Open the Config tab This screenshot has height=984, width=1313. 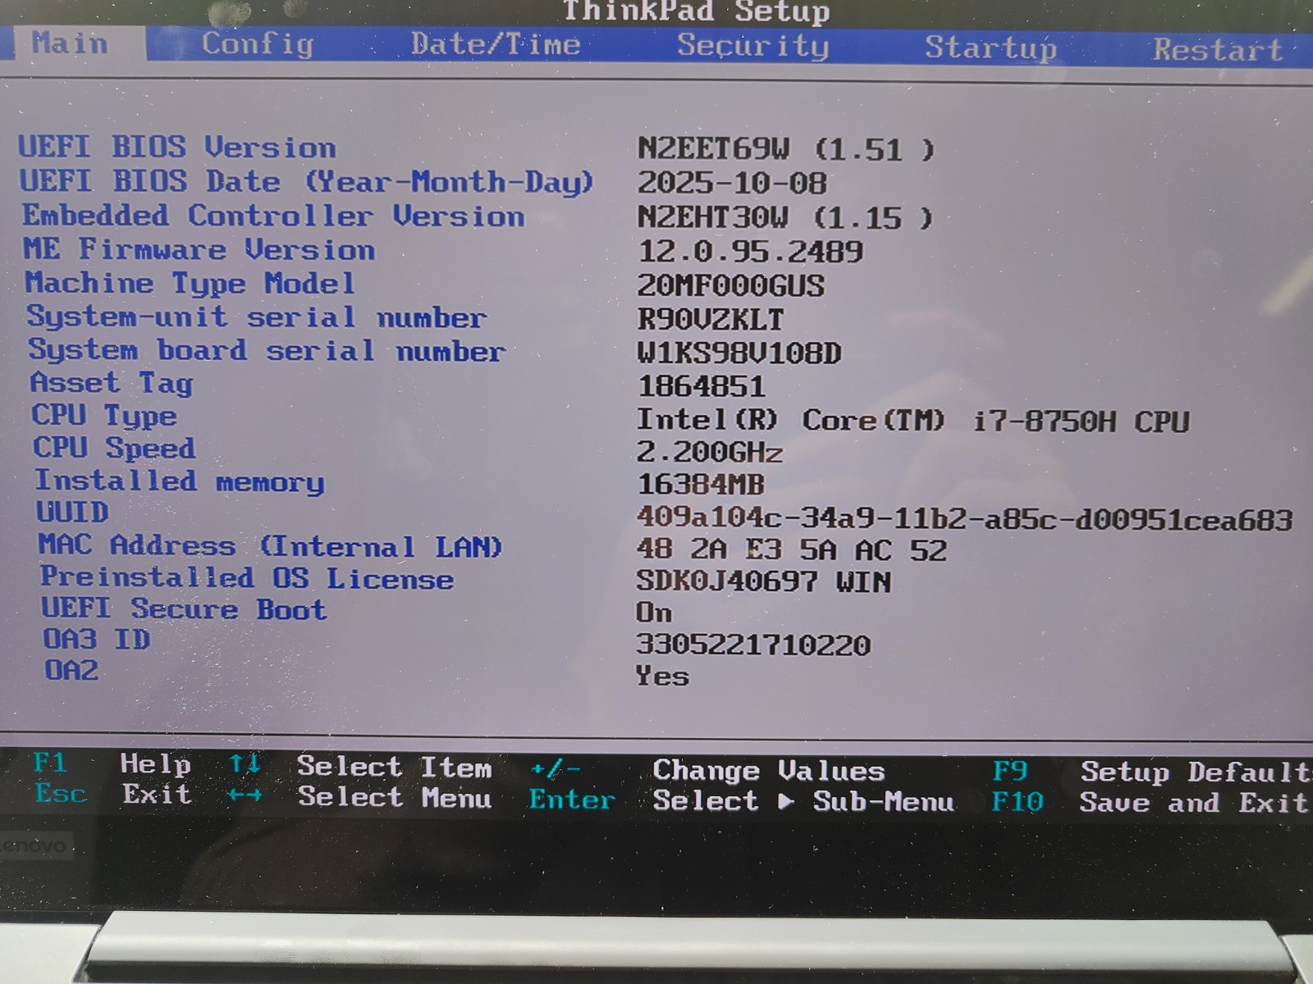click(258, 43)
